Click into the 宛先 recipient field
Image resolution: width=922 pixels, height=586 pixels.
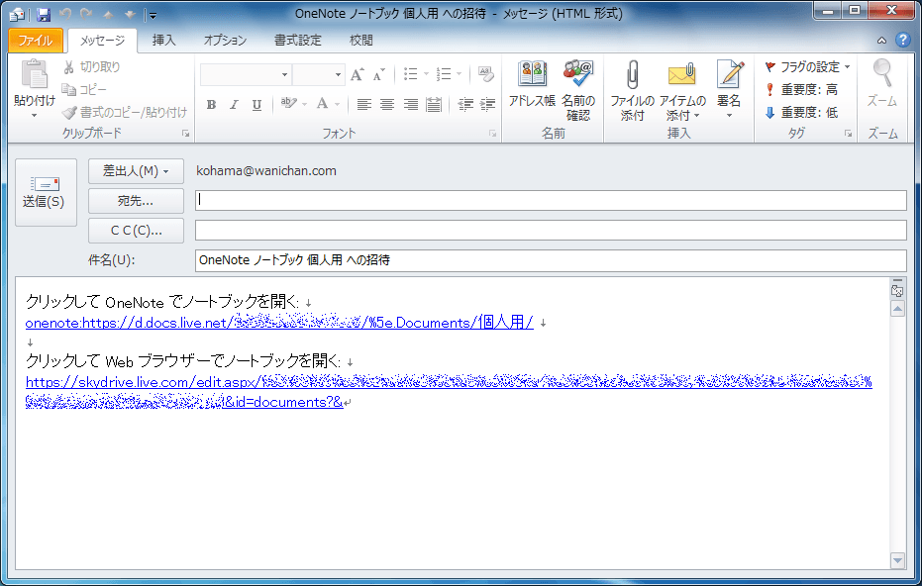coord(551,200)
